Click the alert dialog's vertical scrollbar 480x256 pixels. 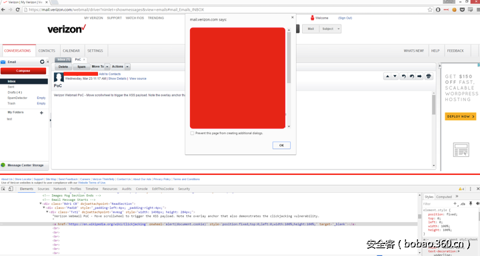(x=289, y=78)
